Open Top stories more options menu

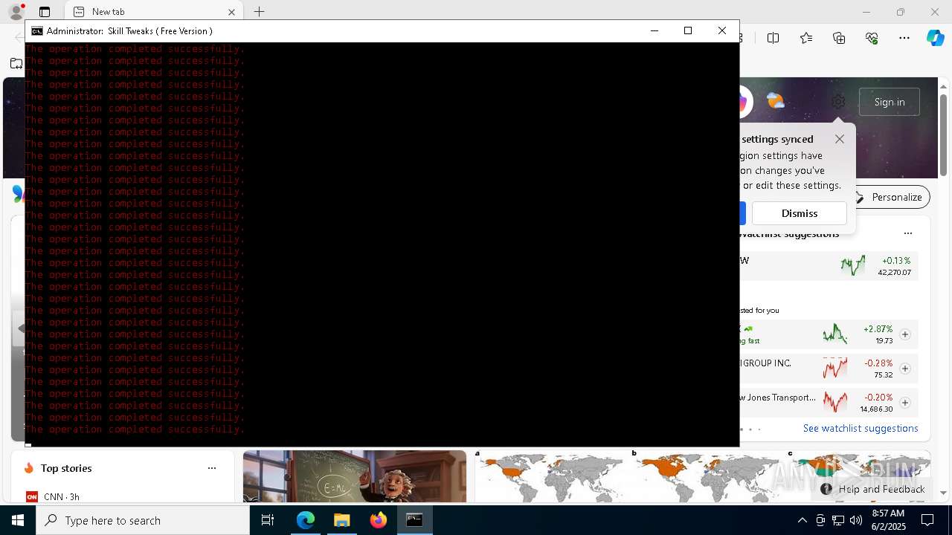tap(212, 468)
